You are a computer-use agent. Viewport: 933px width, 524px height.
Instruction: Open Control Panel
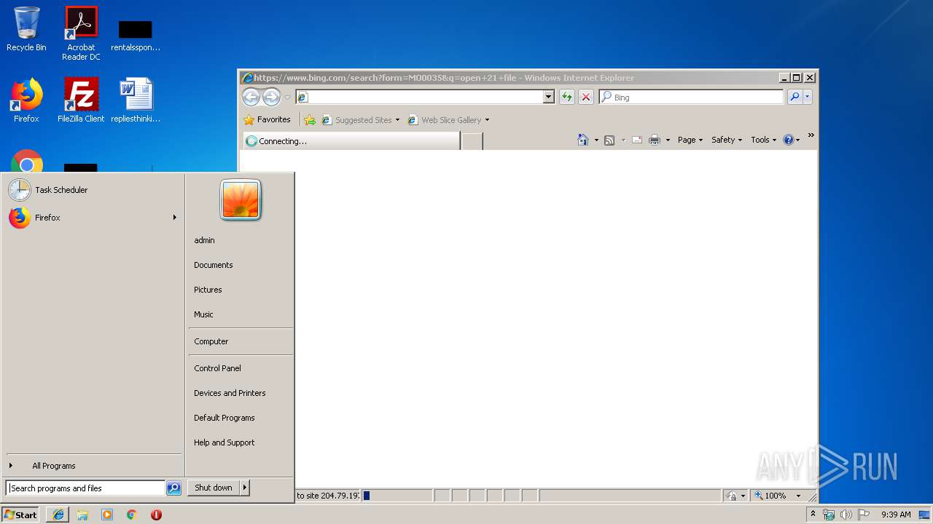pyautogui.click(x=217, y=368)
